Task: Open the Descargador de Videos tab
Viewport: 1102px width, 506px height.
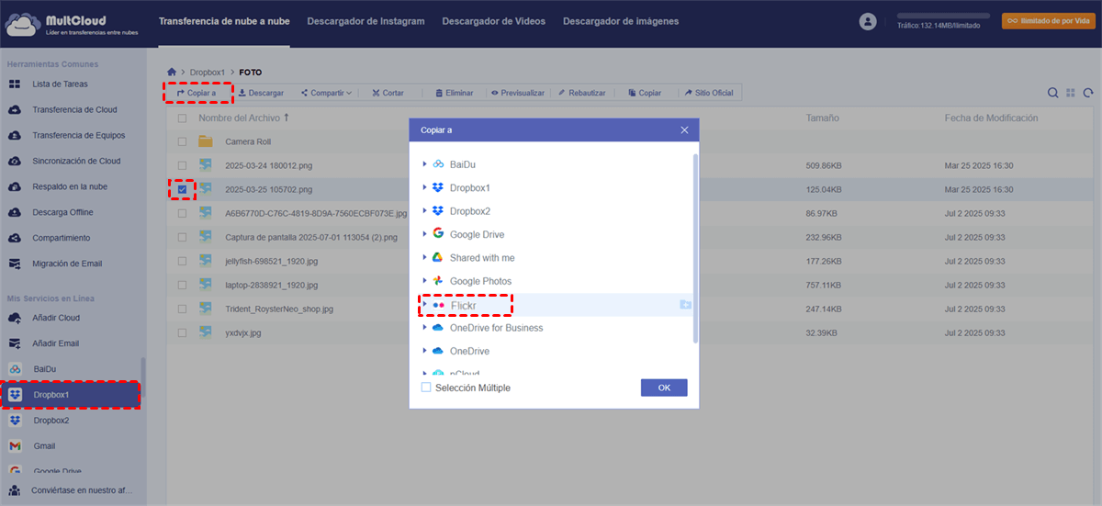Action: pos(493,21)
